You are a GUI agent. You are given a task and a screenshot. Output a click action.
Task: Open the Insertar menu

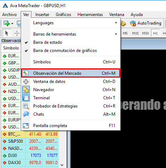click(x=42, y=15)
